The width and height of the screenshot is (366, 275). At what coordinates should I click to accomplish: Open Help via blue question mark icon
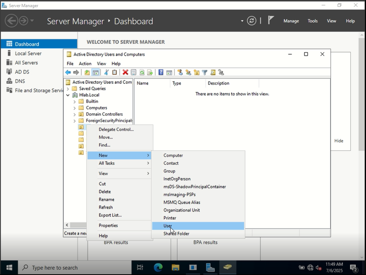(161, 72)
